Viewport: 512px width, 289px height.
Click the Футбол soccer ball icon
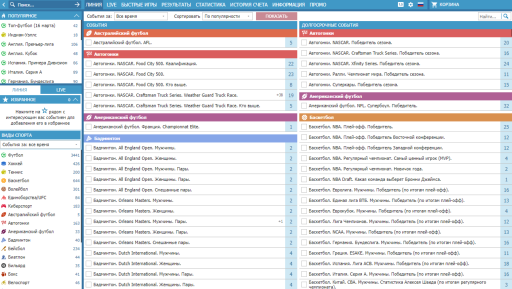[x=3, y=155]
